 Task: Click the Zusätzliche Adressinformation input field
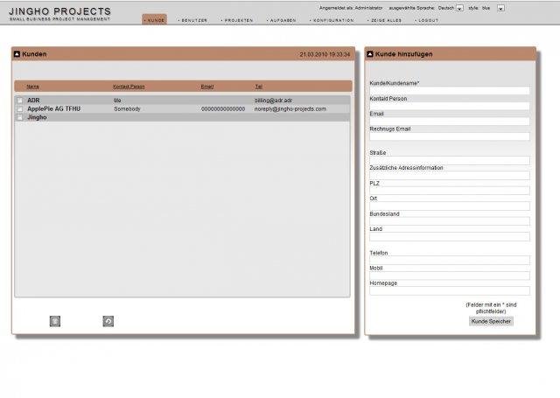(450, 175)
